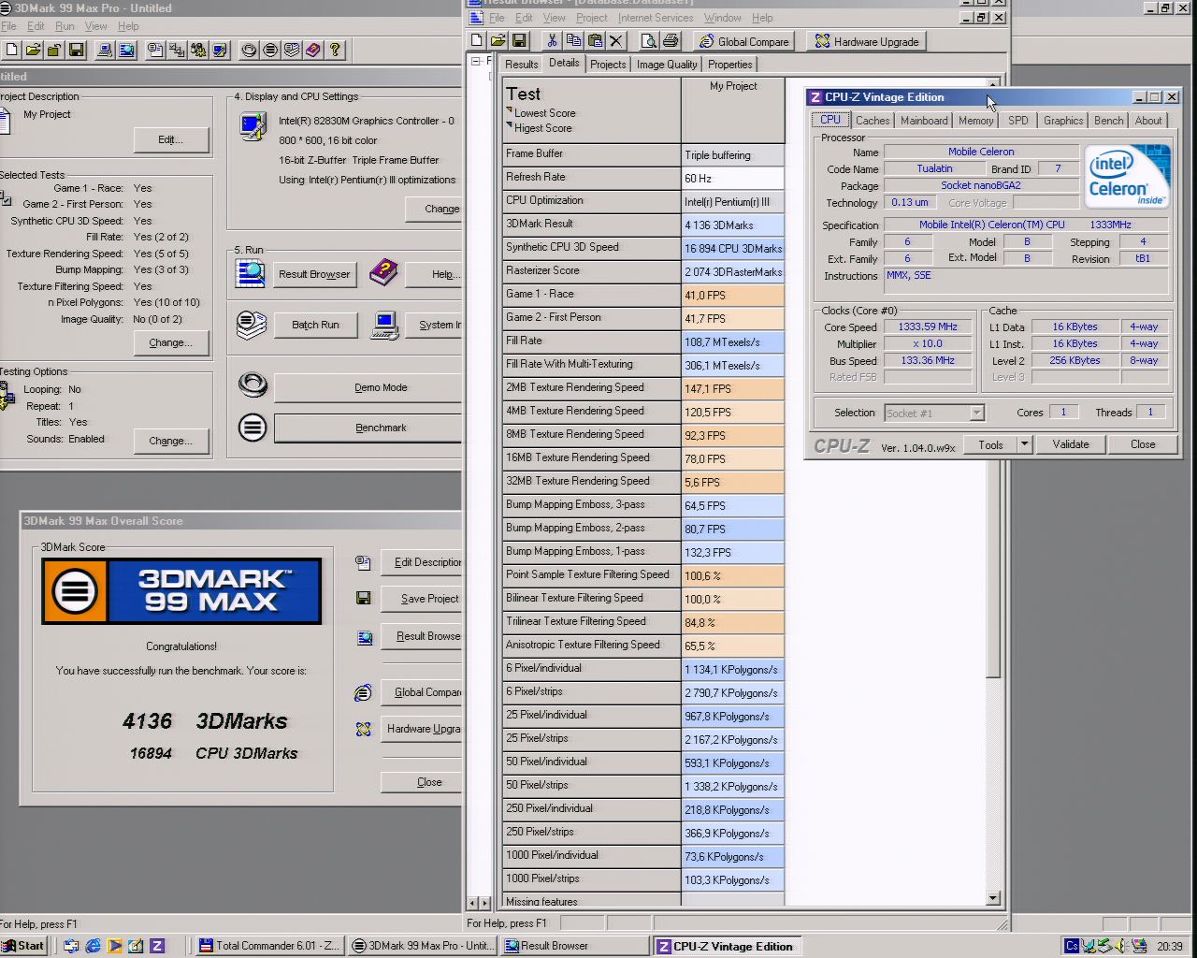Click the purple help book toolbar icon
This screenshot has width=1197, height=958.
click(x=313, y=50)
